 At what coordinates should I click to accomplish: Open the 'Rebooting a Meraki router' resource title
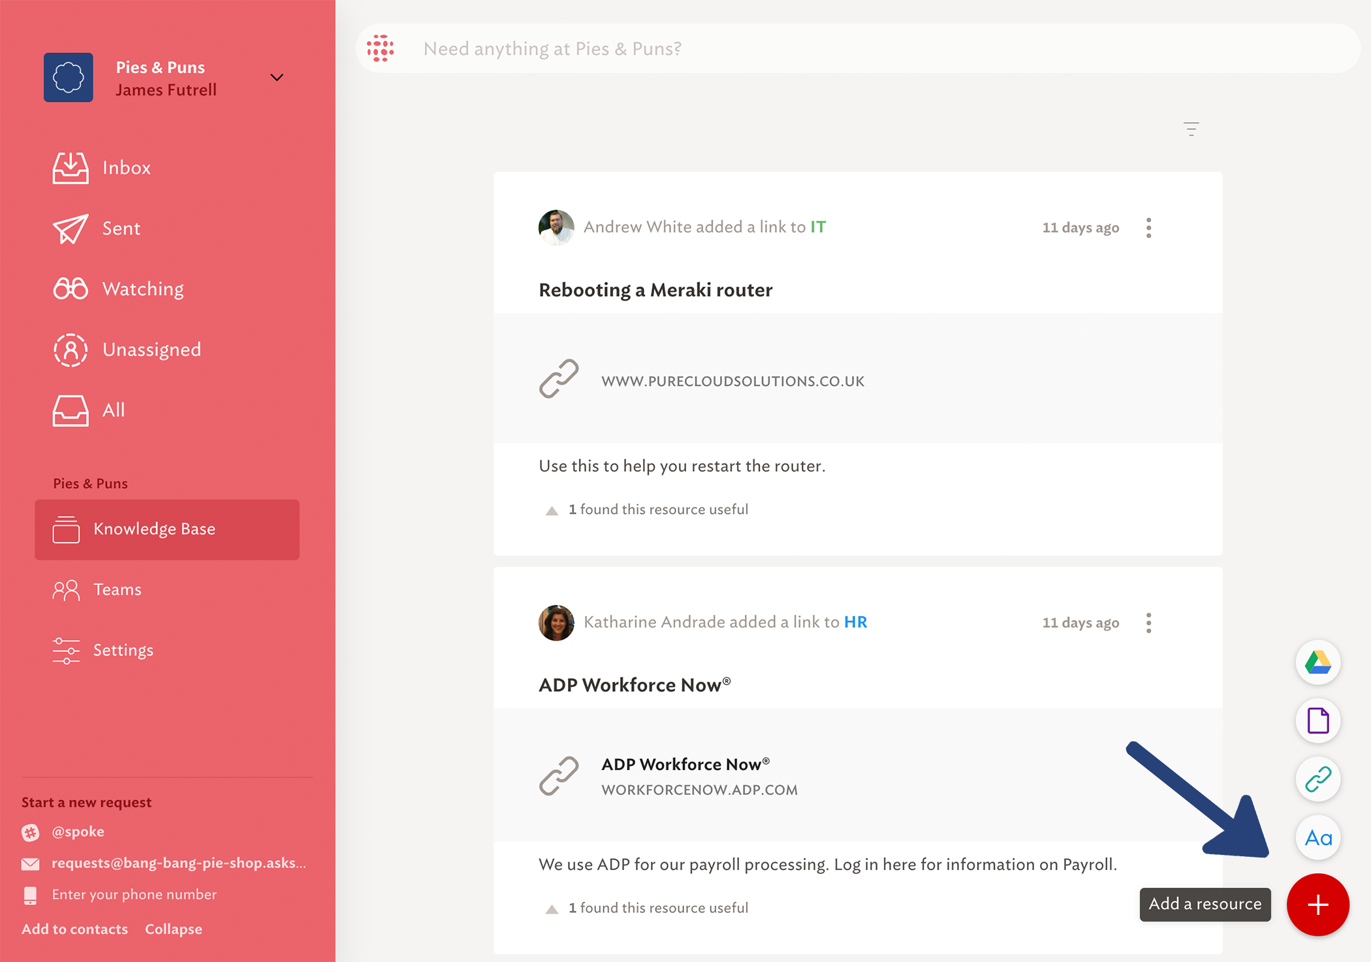point(655,290)
